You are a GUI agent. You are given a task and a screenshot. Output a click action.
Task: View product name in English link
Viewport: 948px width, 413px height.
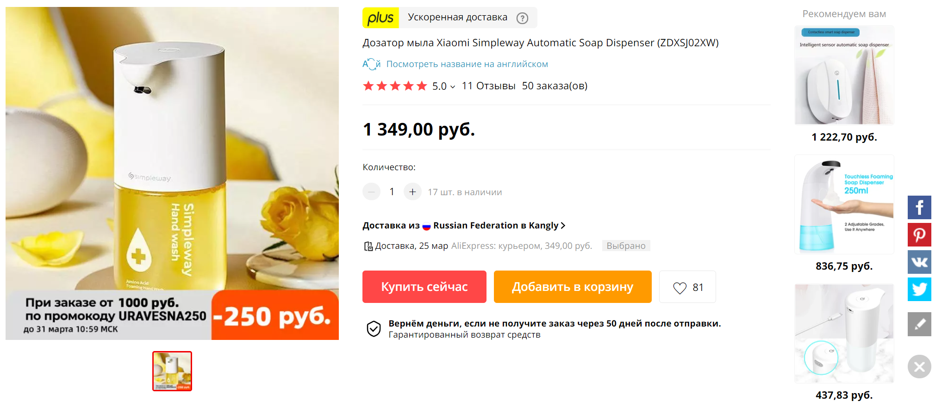click(467, 64)
